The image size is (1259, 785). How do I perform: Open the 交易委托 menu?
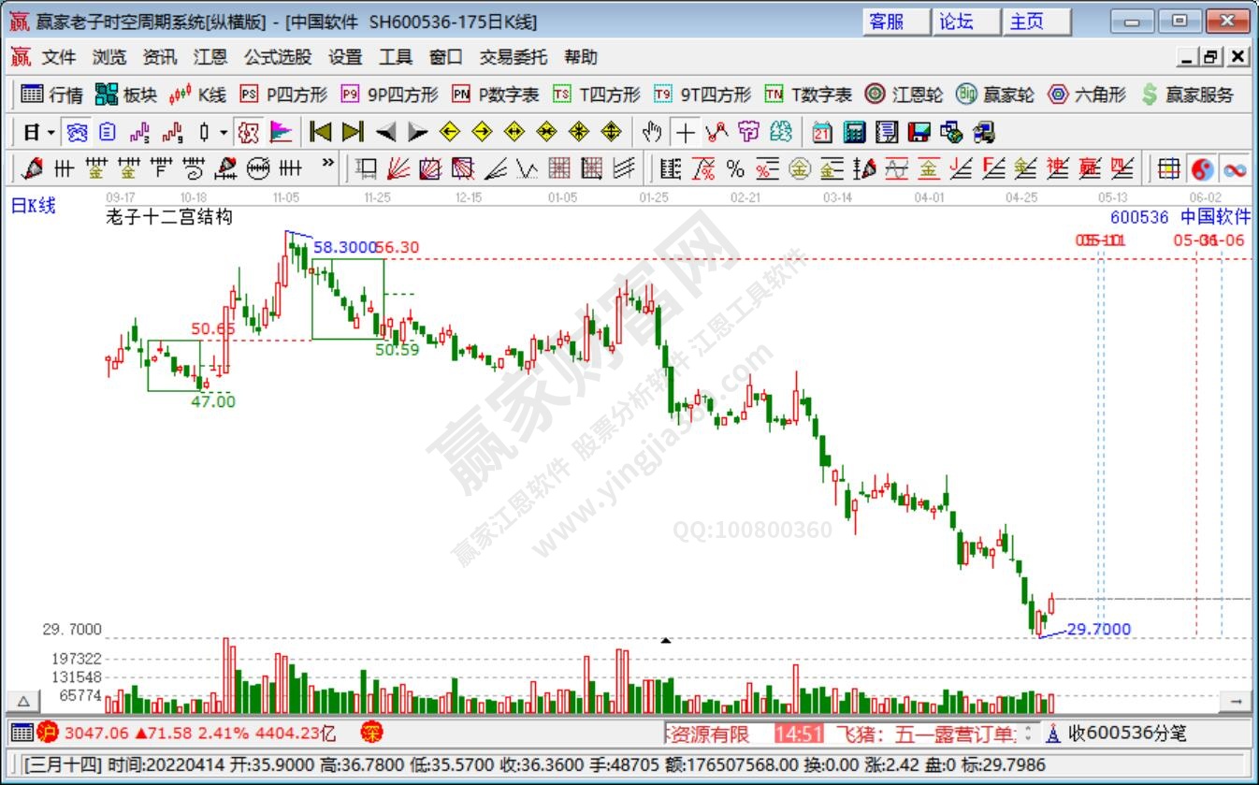(x=514, y=57)
